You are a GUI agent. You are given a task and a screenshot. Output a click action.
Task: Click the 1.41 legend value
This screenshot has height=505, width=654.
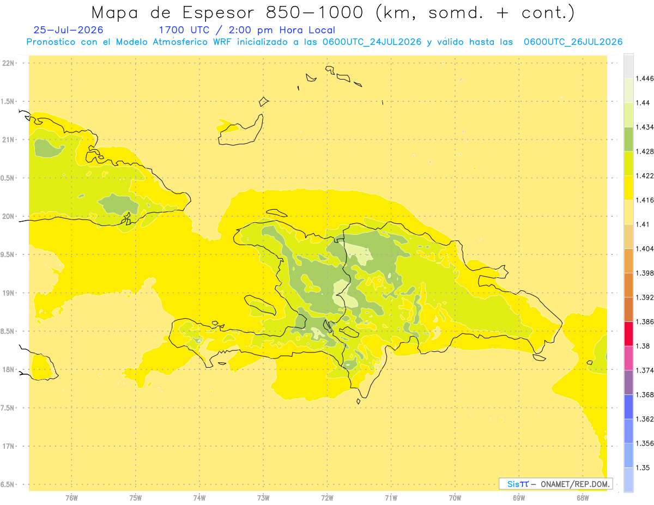click(x=643, y=224)
